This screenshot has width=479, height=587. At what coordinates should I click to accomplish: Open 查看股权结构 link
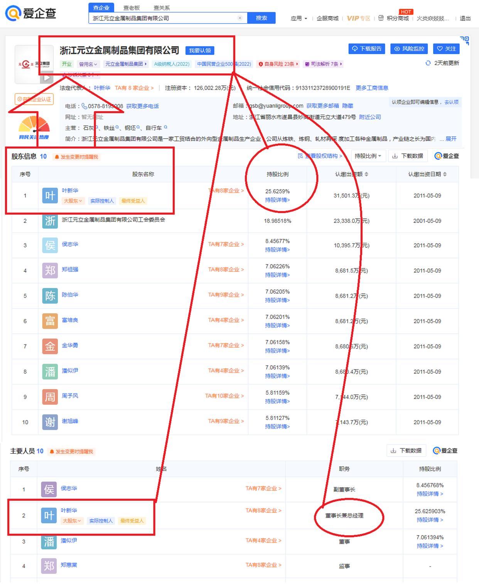(320, 156)
